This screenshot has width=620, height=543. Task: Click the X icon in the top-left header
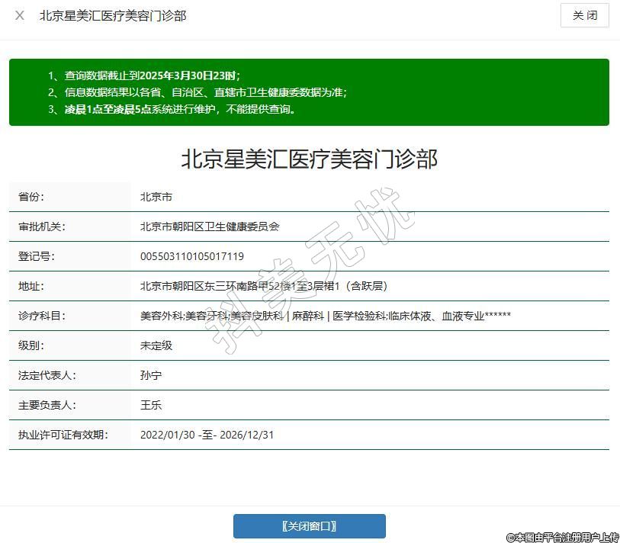pyautogui.click(x=20, y=15)
